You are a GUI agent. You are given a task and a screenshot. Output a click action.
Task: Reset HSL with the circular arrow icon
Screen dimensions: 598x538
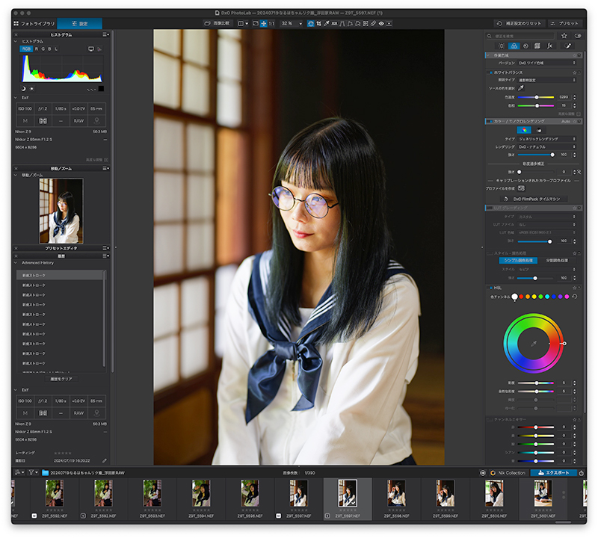(575, 296)
